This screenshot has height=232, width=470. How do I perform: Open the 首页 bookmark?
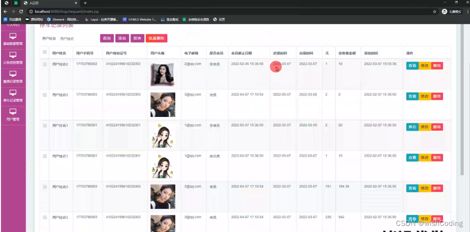coord(219,19)
